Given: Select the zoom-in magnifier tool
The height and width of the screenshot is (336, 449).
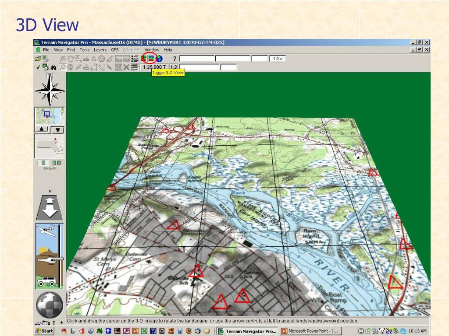Looking at the screenshot, I should (x=62, y=59).
